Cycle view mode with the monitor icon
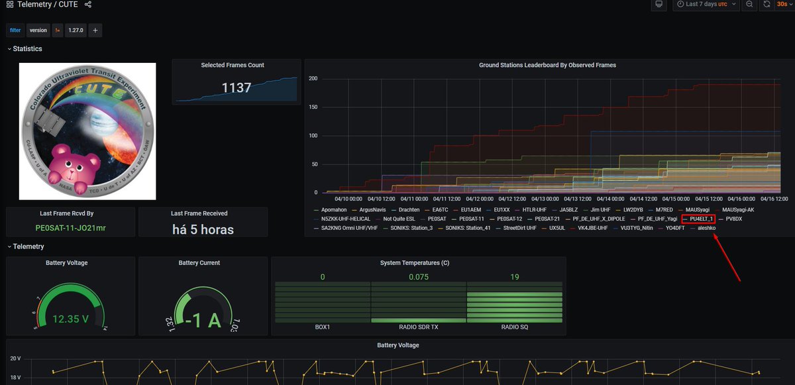Screen dimensions: 795x385 coord(659,4)
